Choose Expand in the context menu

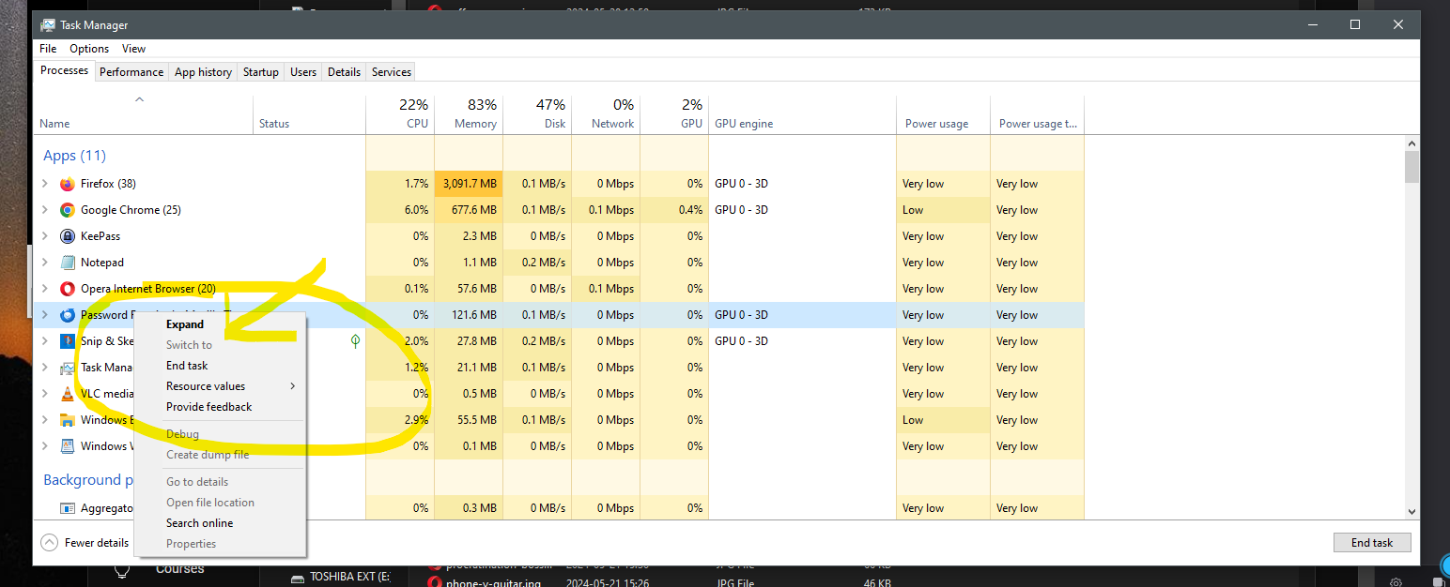click(221, 324)
